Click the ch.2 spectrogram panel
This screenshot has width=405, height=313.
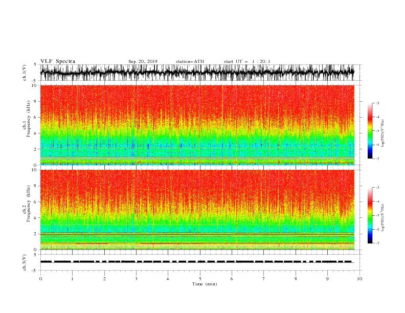[x=197, y=210]
